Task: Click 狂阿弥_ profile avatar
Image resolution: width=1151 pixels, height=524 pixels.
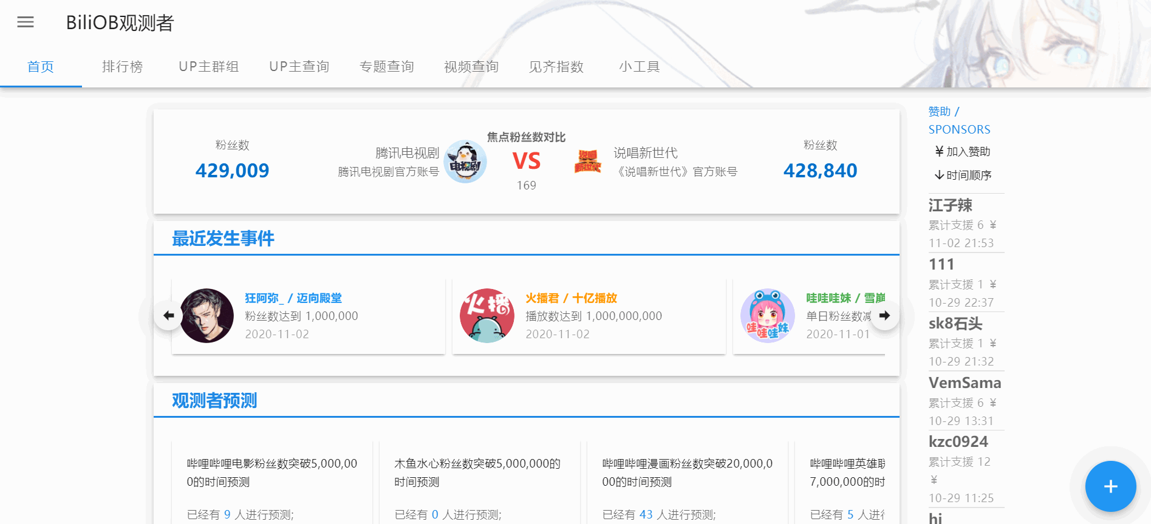Action: (x=207, y=316)
